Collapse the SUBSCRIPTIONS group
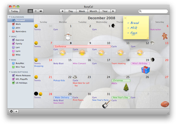Viewport: 177px width, 125px height. click(x=10, y=72)
